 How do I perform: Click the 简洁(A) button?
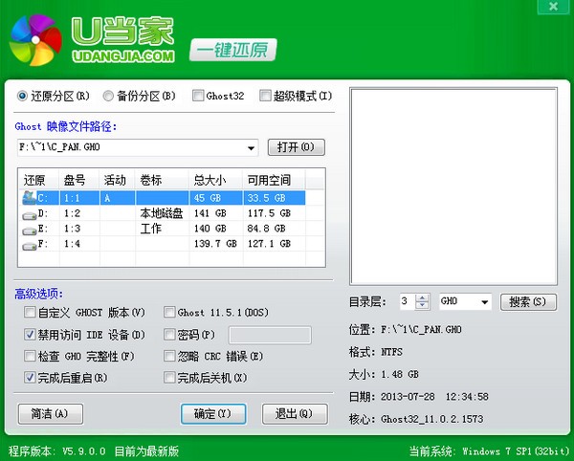(50, 414)
